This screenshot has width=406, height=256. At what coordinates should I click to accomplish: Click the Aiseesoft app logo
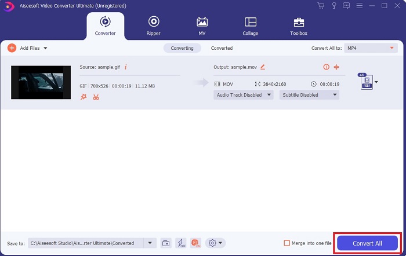click(x=9, y=6)
